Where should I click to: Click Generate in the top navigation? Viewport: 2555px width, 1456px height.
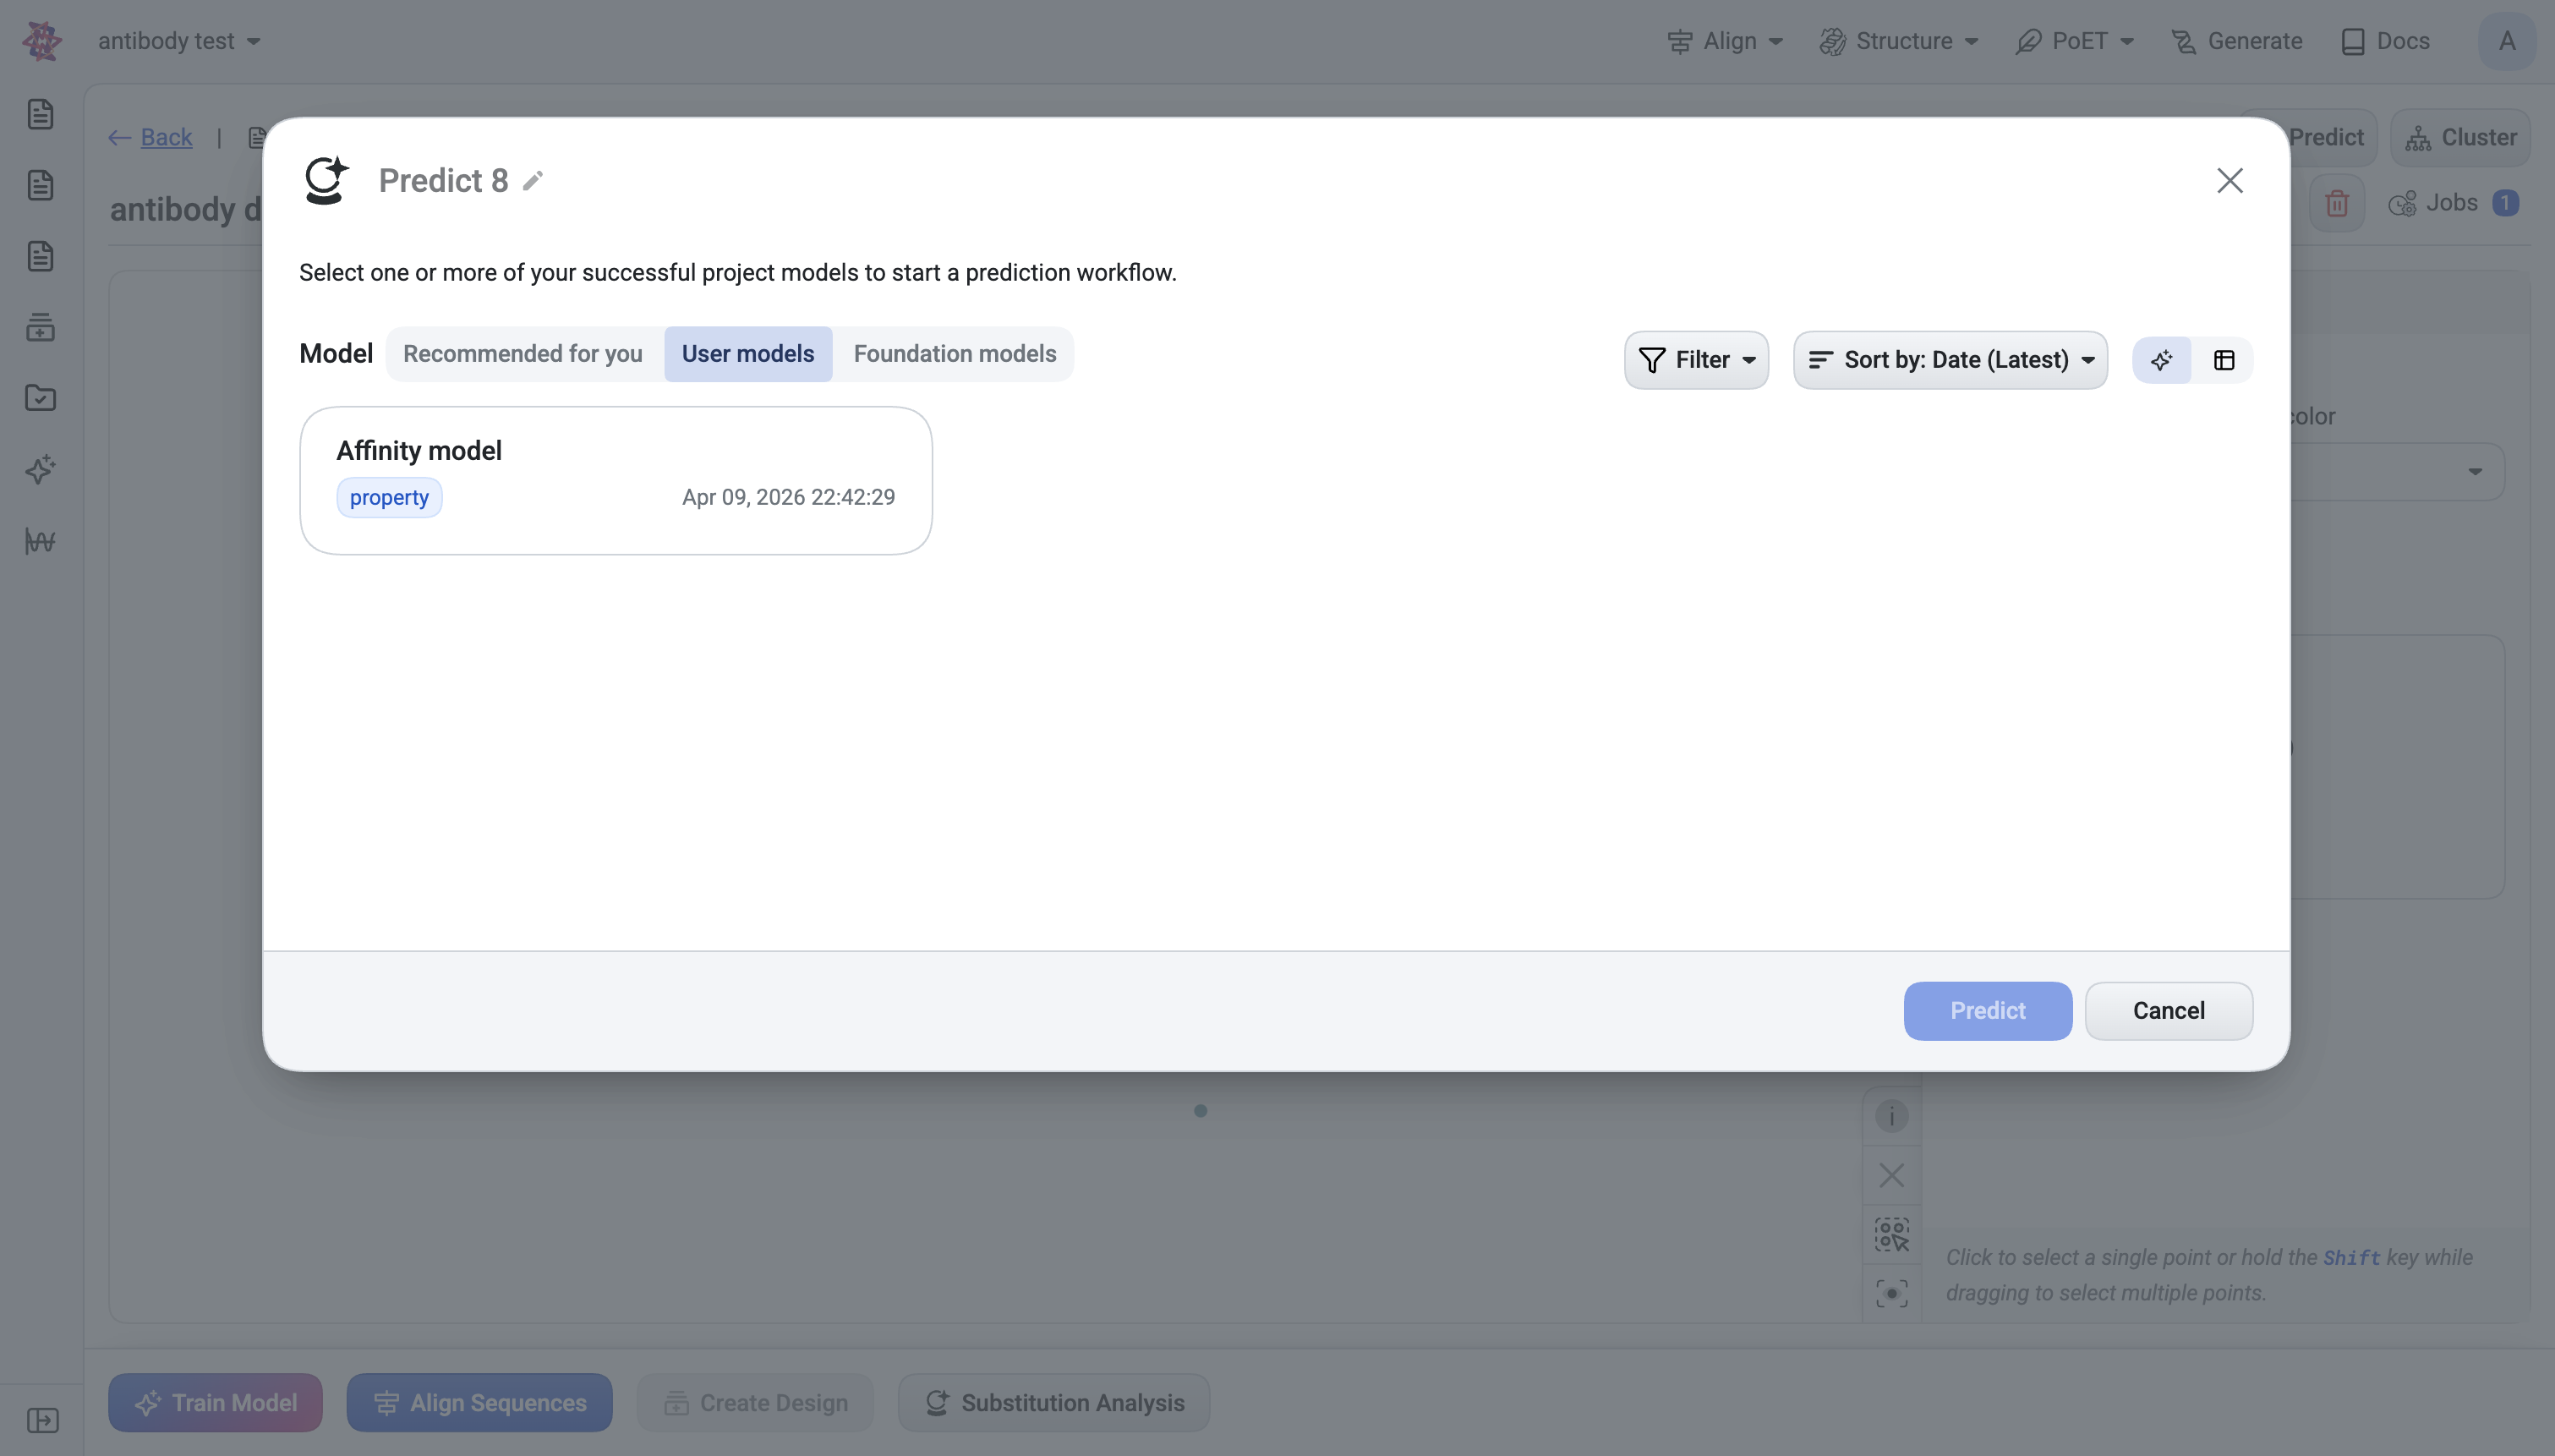tap(2237, 41)
